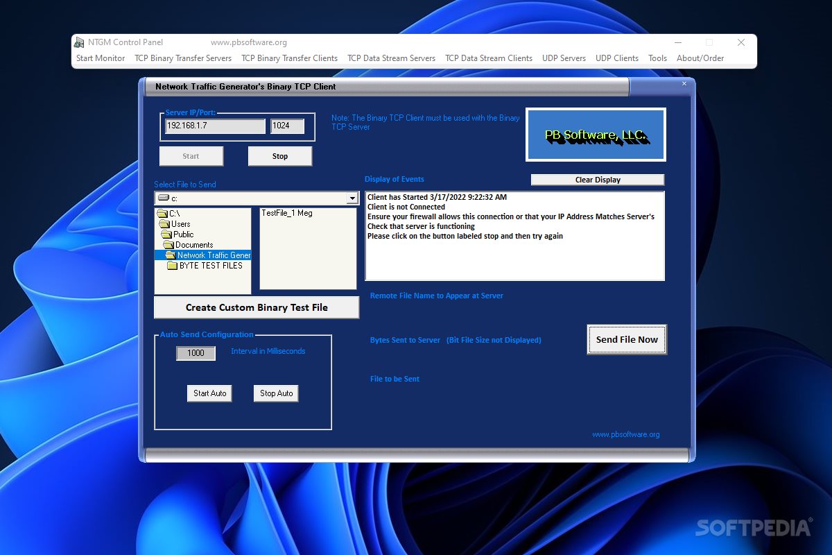Image resolution: width=832 pixels, height=555 pixels.
Task: Click the Send File Now button
Action: pos(627,339)
